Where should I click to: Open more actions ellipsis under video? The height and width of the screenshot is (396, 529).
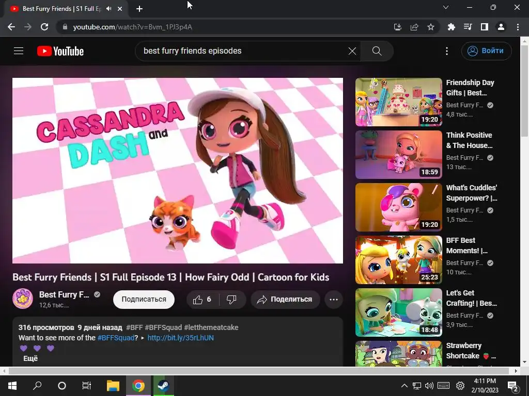[x=334, y=300]
